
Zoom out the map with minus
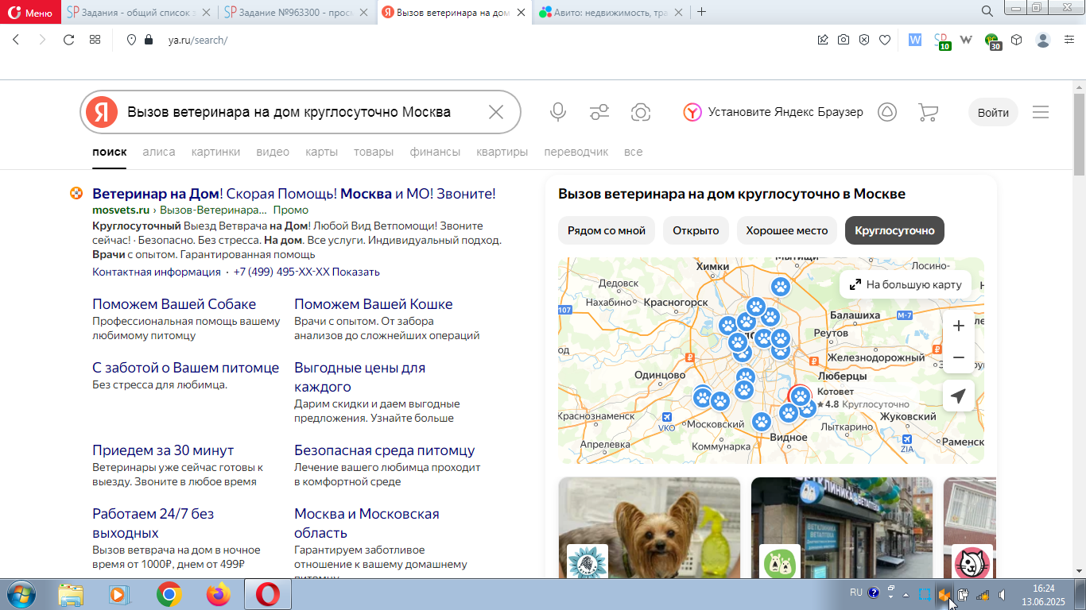pos(959,357)
